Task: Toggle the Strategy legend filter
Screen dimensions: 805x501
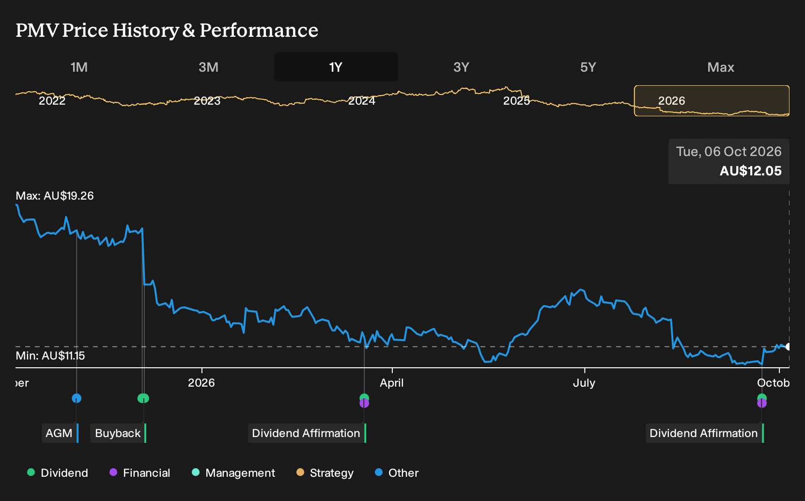Action: click(x=325, y=473)
